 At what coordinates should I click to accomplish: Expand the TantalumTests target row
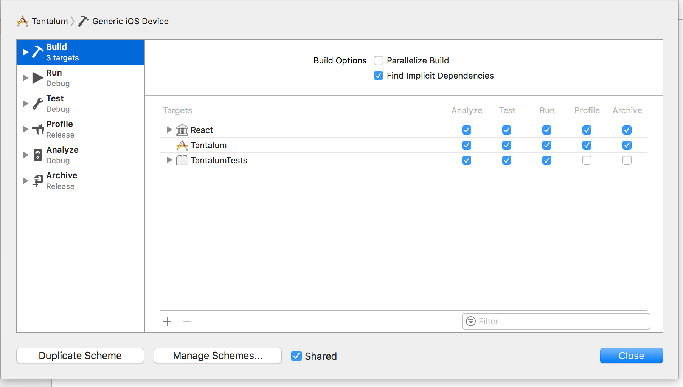pyautogui.click(x=169, y=160)
